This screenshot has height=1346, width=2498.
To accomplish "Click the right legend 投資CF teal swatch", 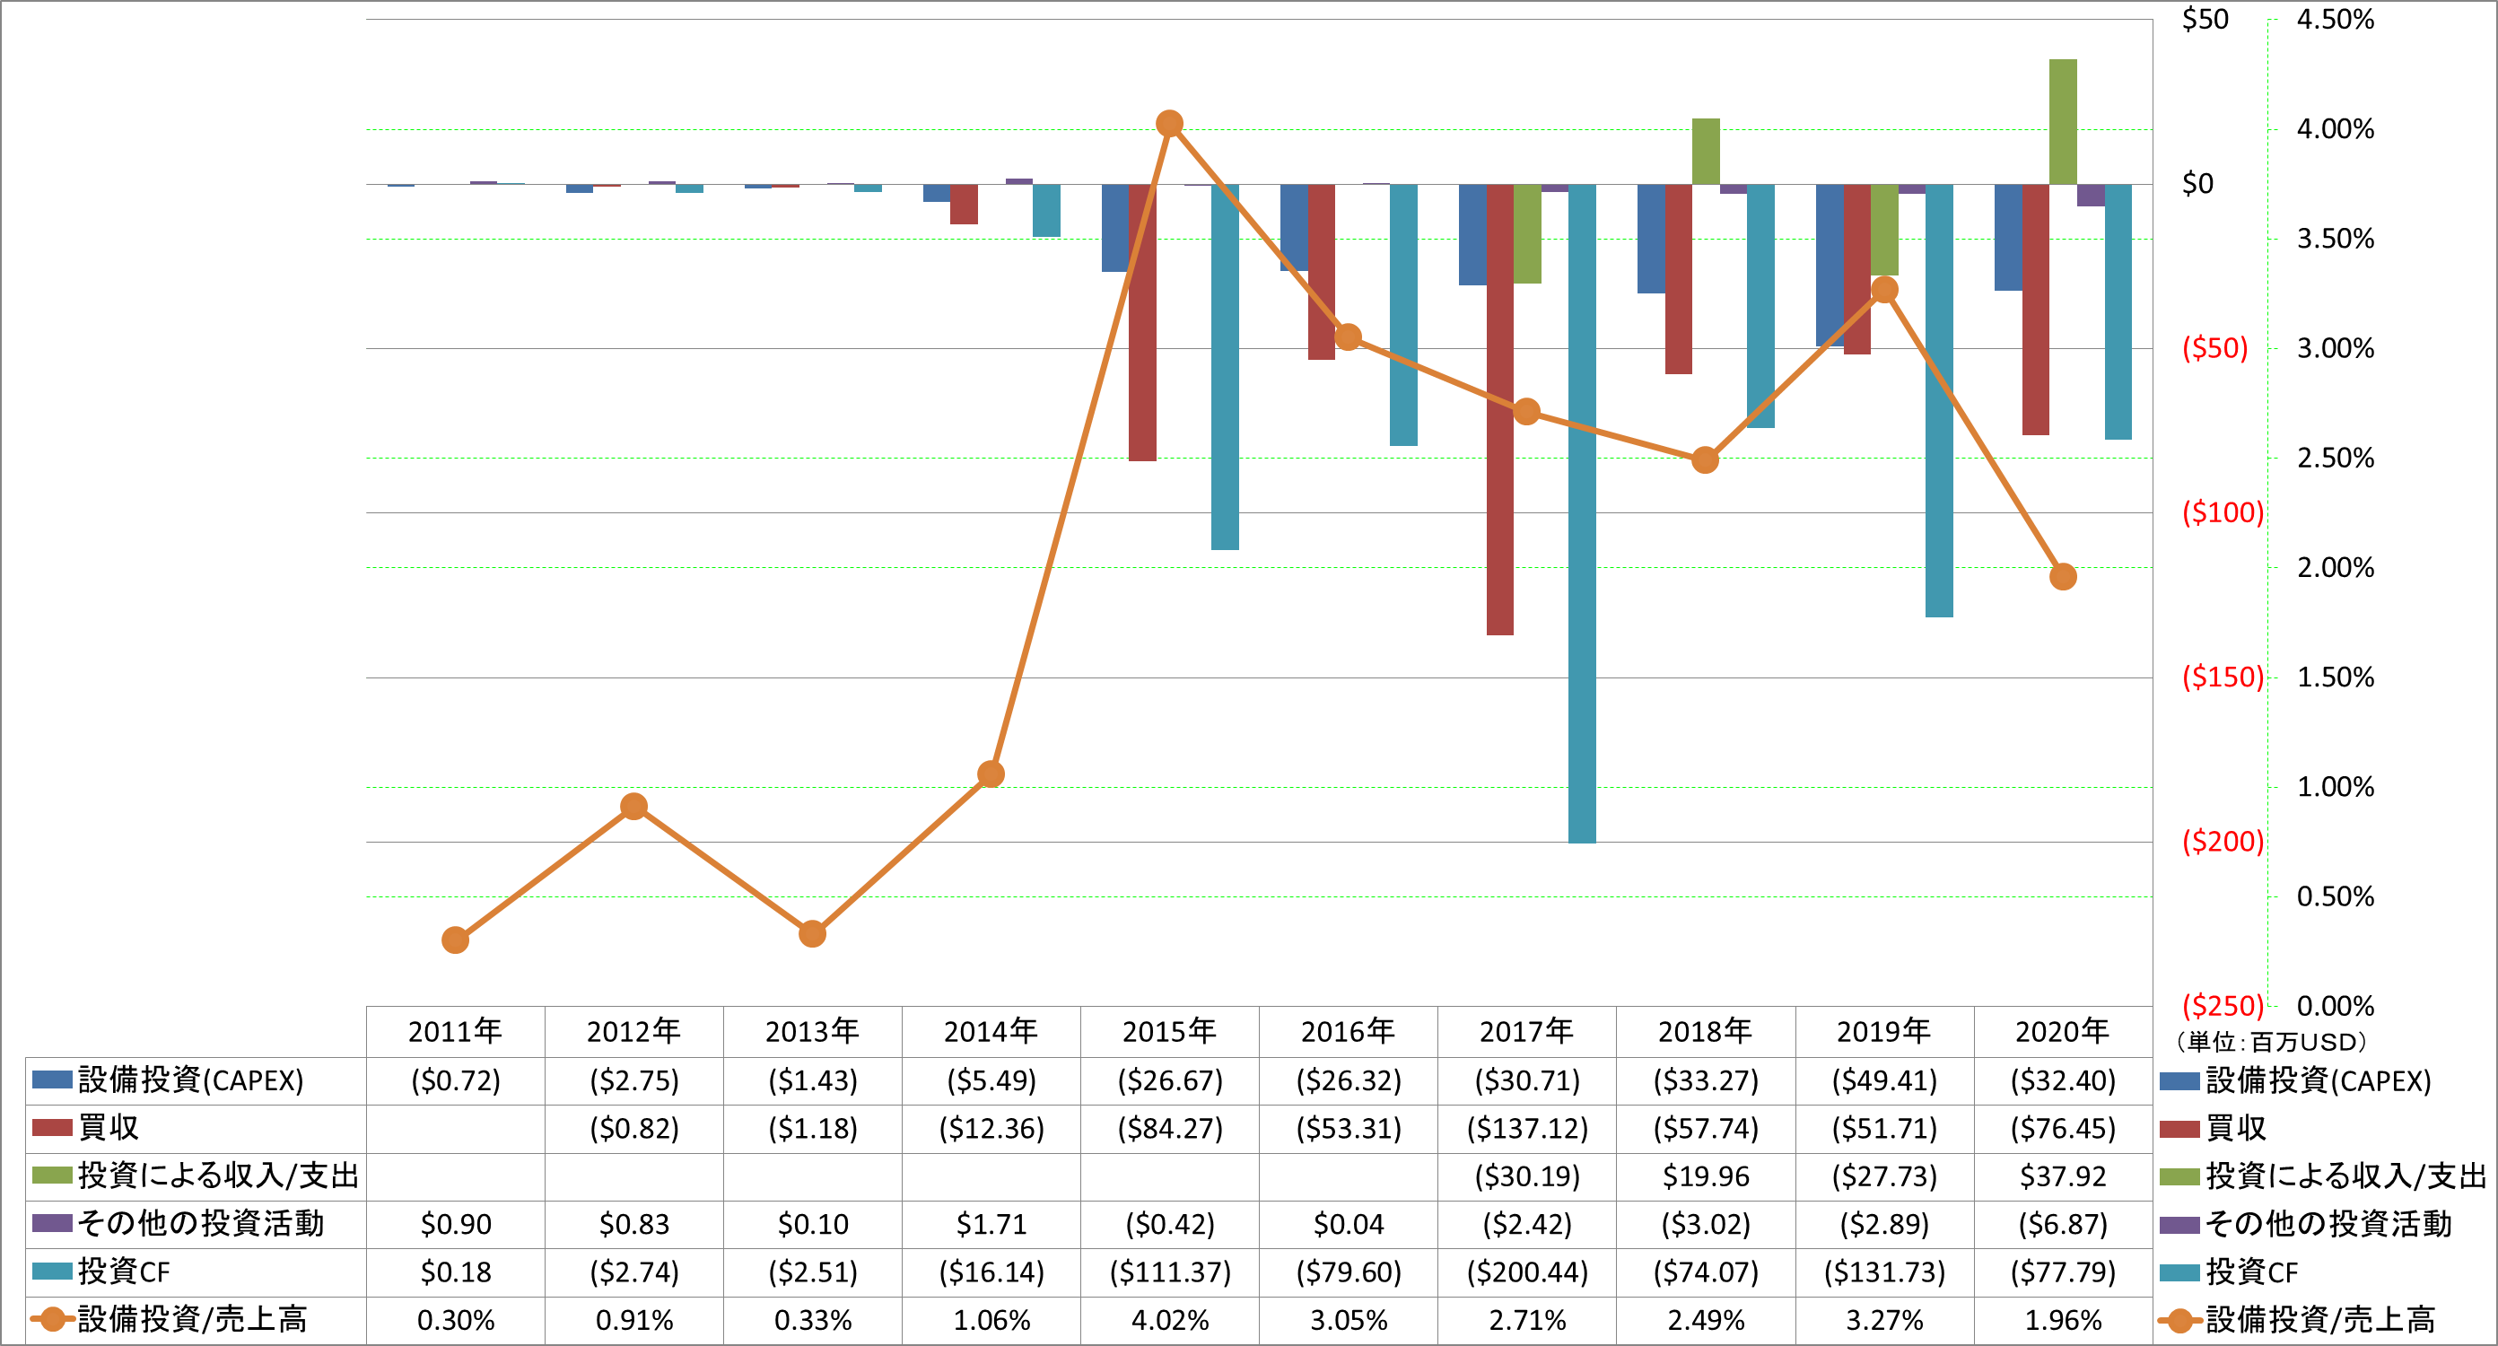I will click(x=2179, y=1272).
